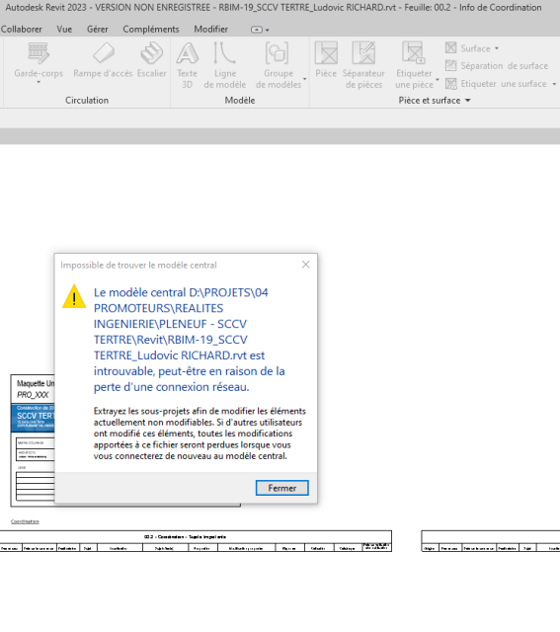Click the Séparation de surface tool
Screen dimensions: 560x632
coord(497,66)
